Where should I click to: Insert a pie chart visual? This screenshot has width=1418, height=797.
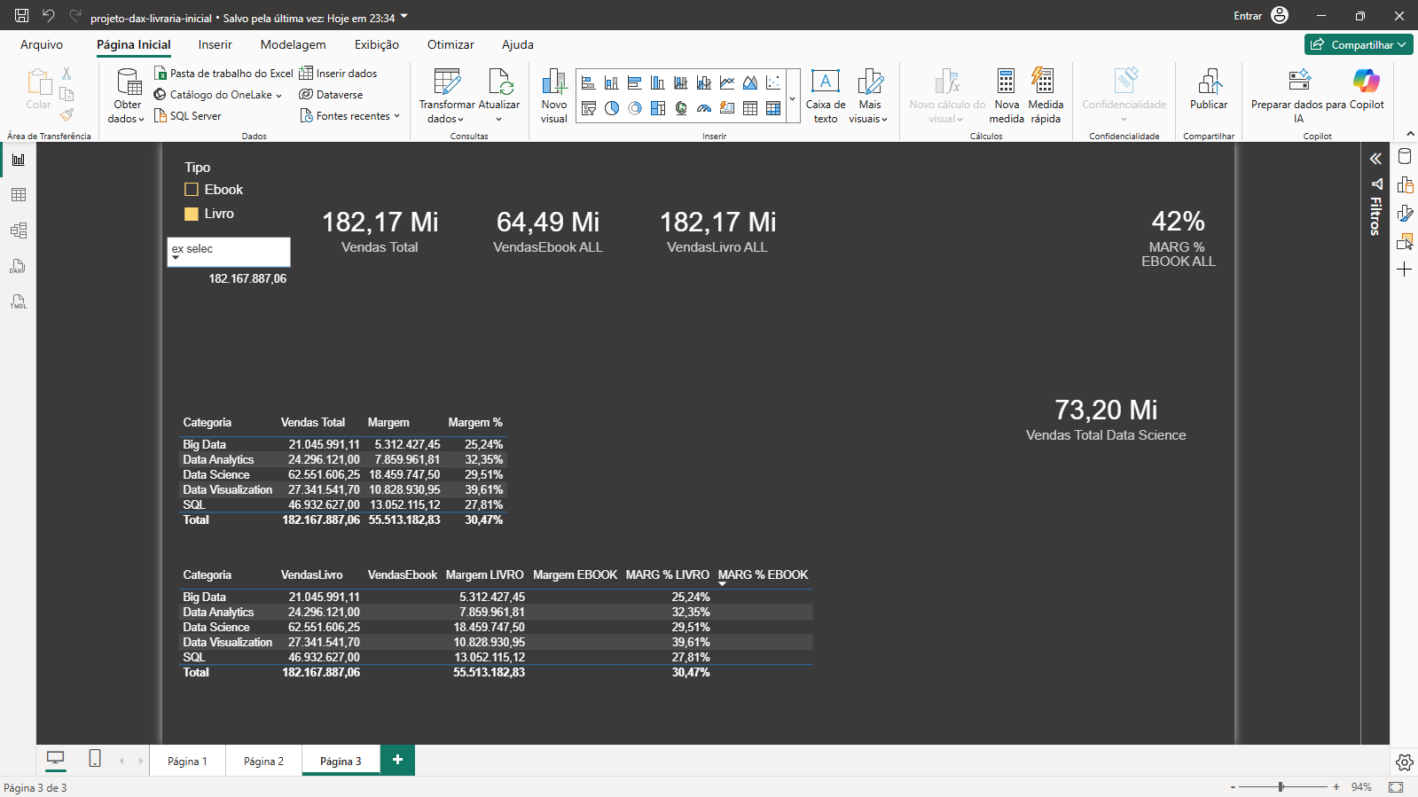tap(612, 108)
